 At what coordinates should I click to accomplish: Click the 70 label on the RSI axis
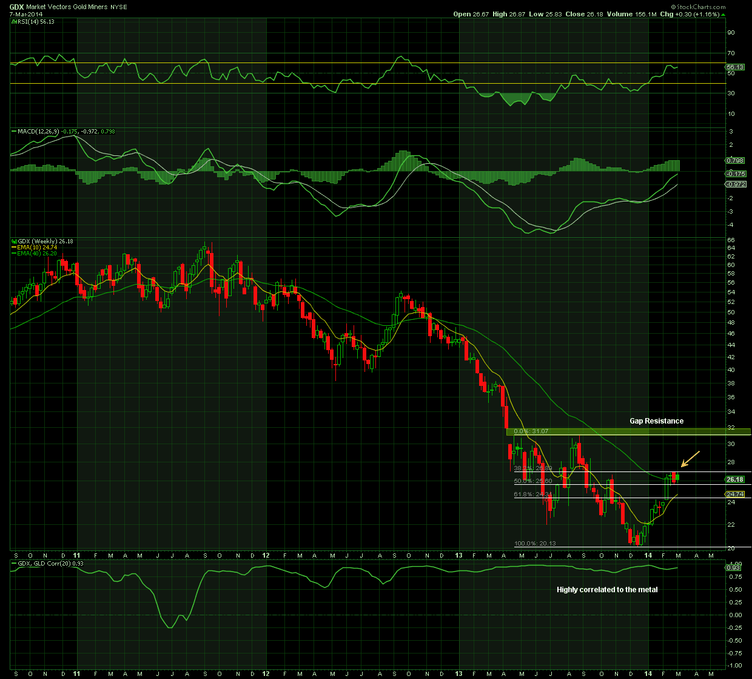tap(731, 53)
